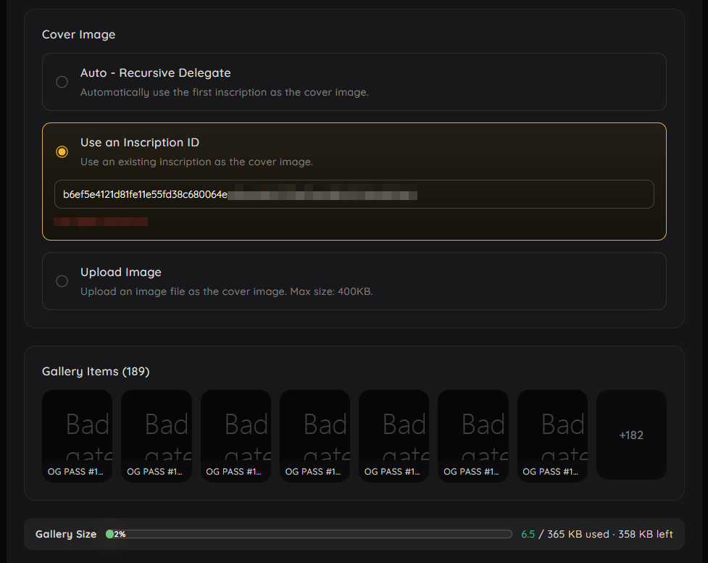Click the inscription ID text field

354,194
